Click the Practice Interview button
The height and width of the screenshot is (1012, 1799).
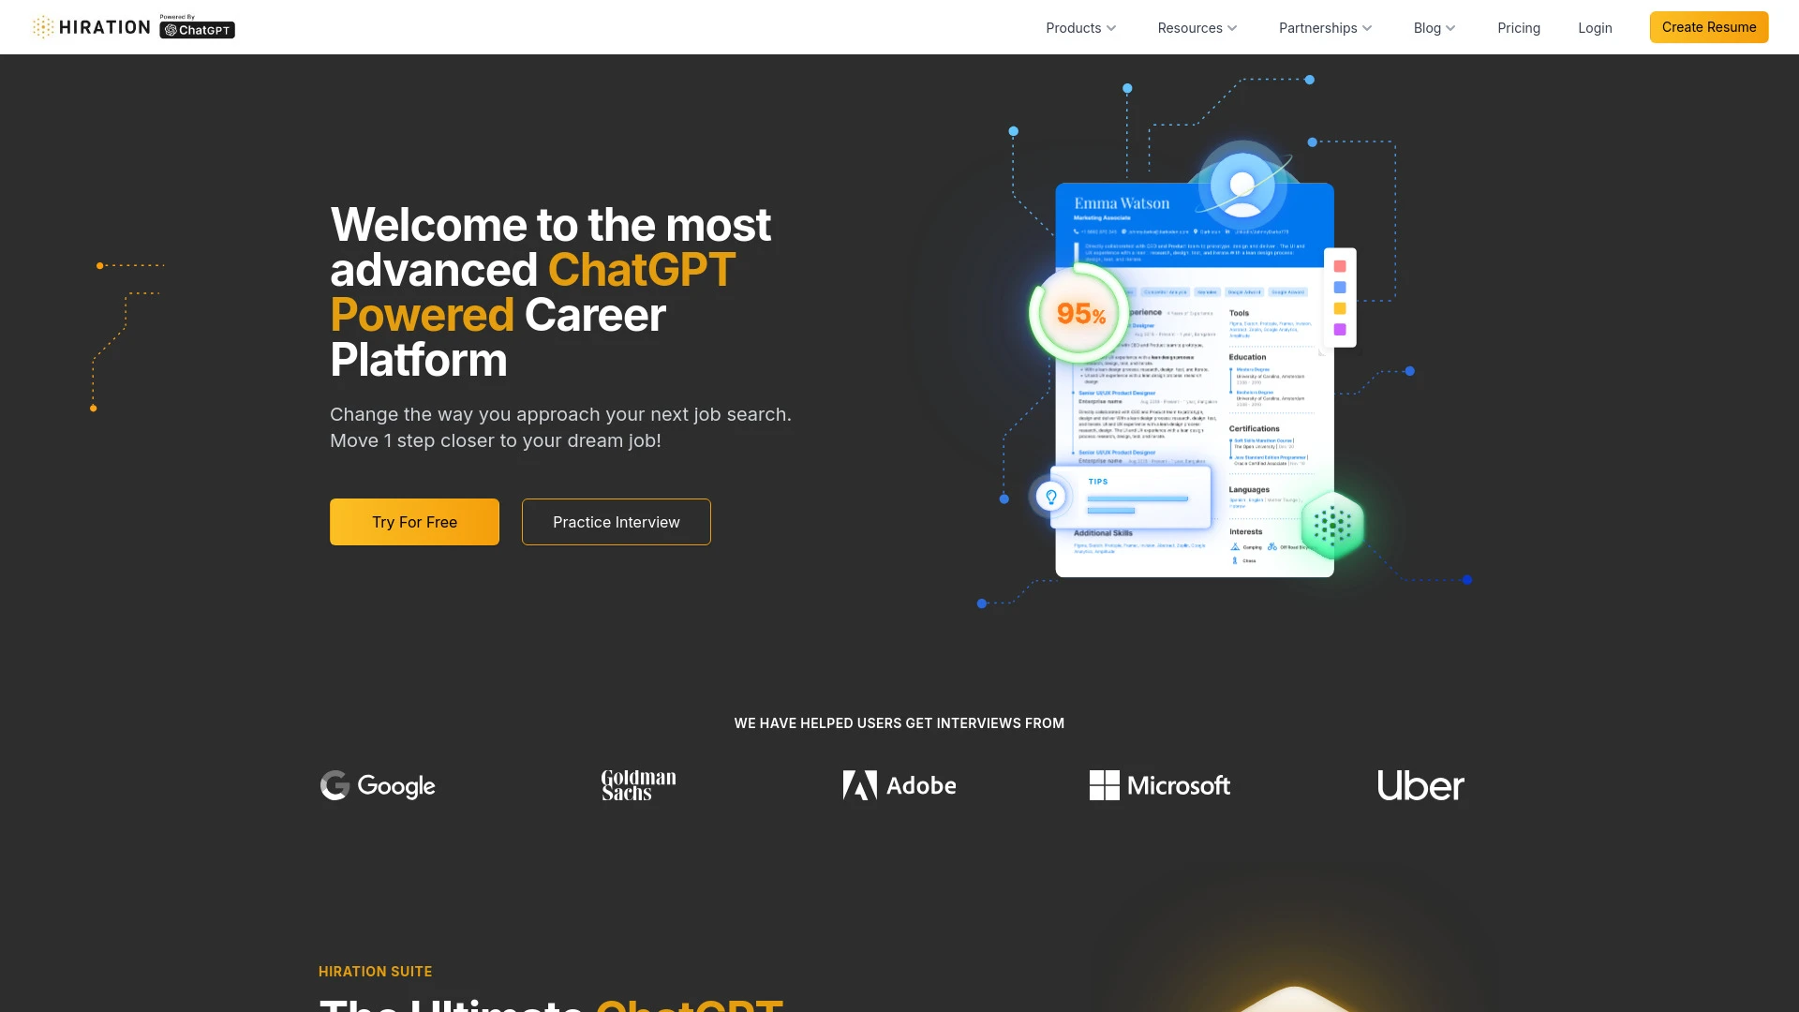[x=617, y=521]
